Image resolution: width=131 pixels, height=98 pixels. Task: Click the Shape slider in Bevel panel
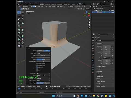click(43, 59)
